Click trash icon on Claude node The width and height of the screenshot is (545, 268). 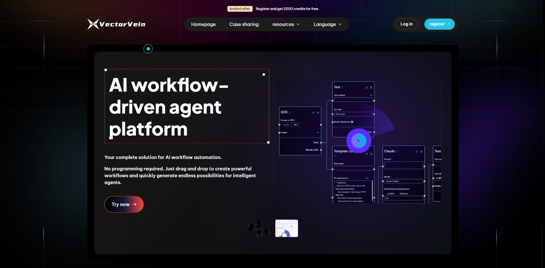coord(421,152)
